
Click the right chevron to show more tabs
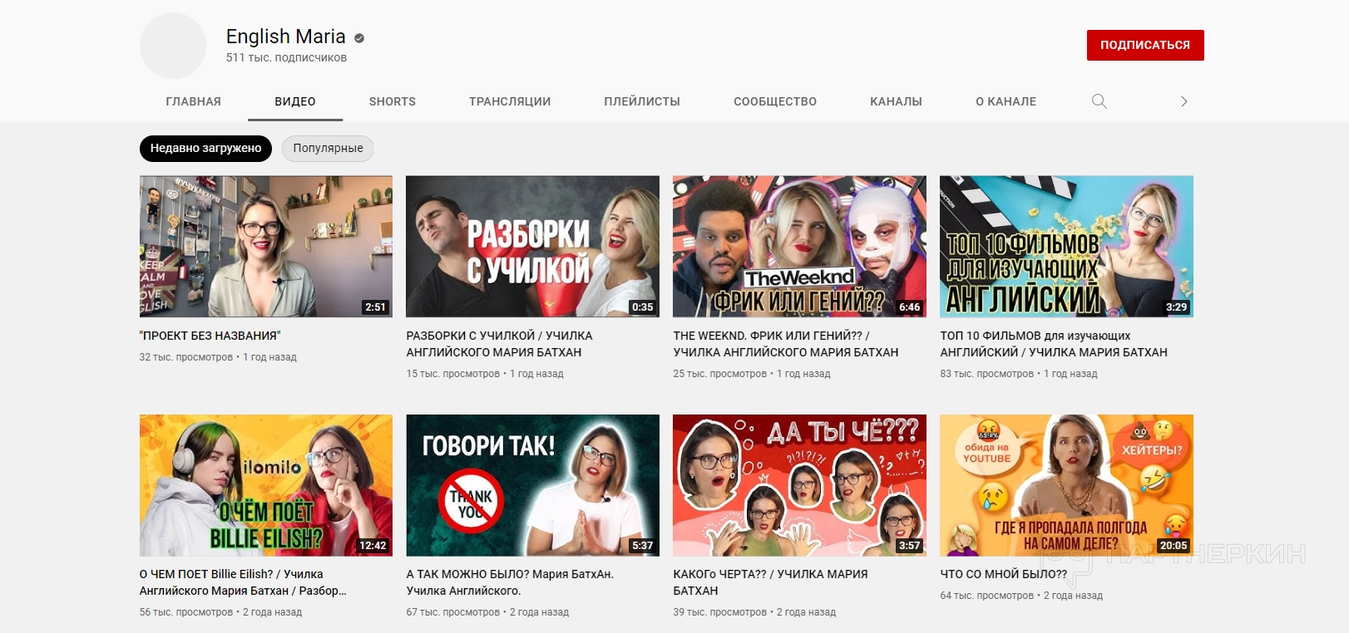(1183, 101)
